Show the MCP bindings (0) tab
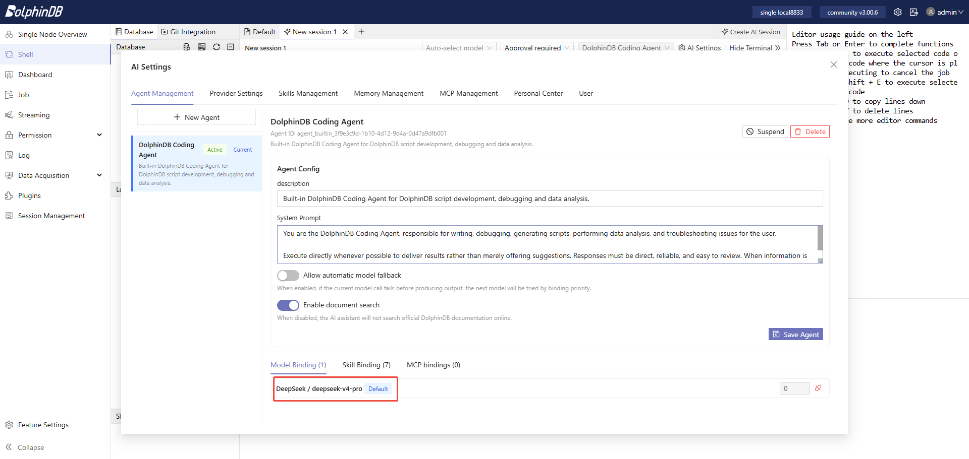Screen dimensions: 969x459 pos(434,365)
